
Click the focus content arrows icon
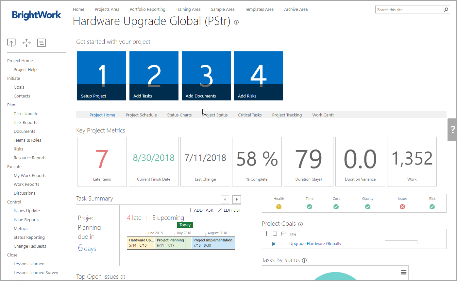pyautogui.click(x=26, y=43)
